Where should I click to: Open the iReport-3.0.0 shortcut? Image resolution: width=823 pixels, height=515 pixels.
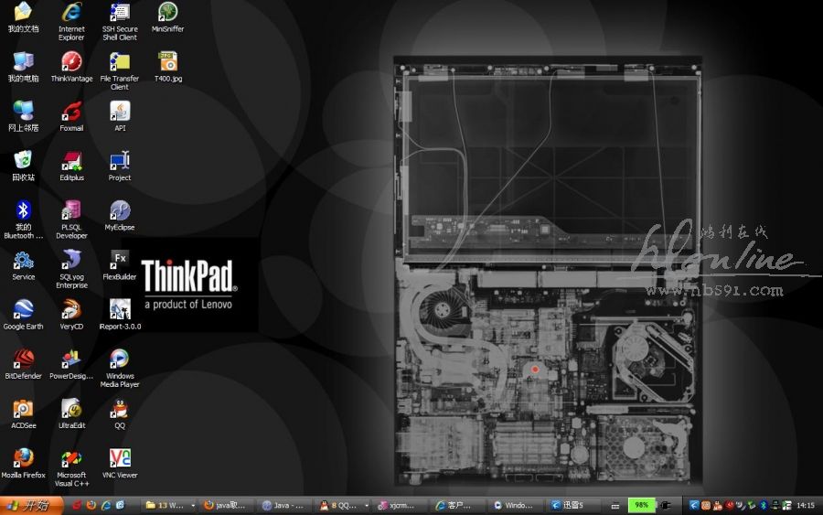120,311
